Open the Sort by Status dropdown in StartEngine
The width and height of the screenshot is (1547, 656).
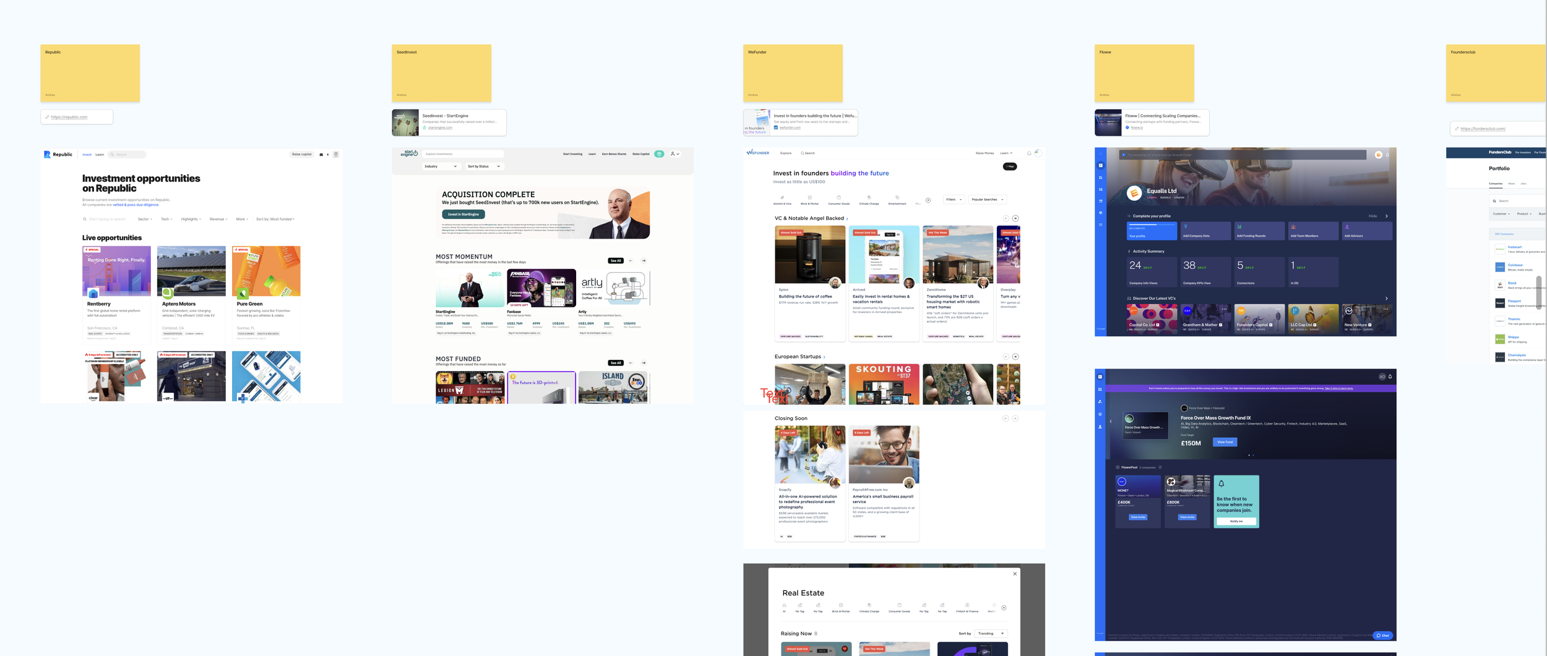point(484,166)
